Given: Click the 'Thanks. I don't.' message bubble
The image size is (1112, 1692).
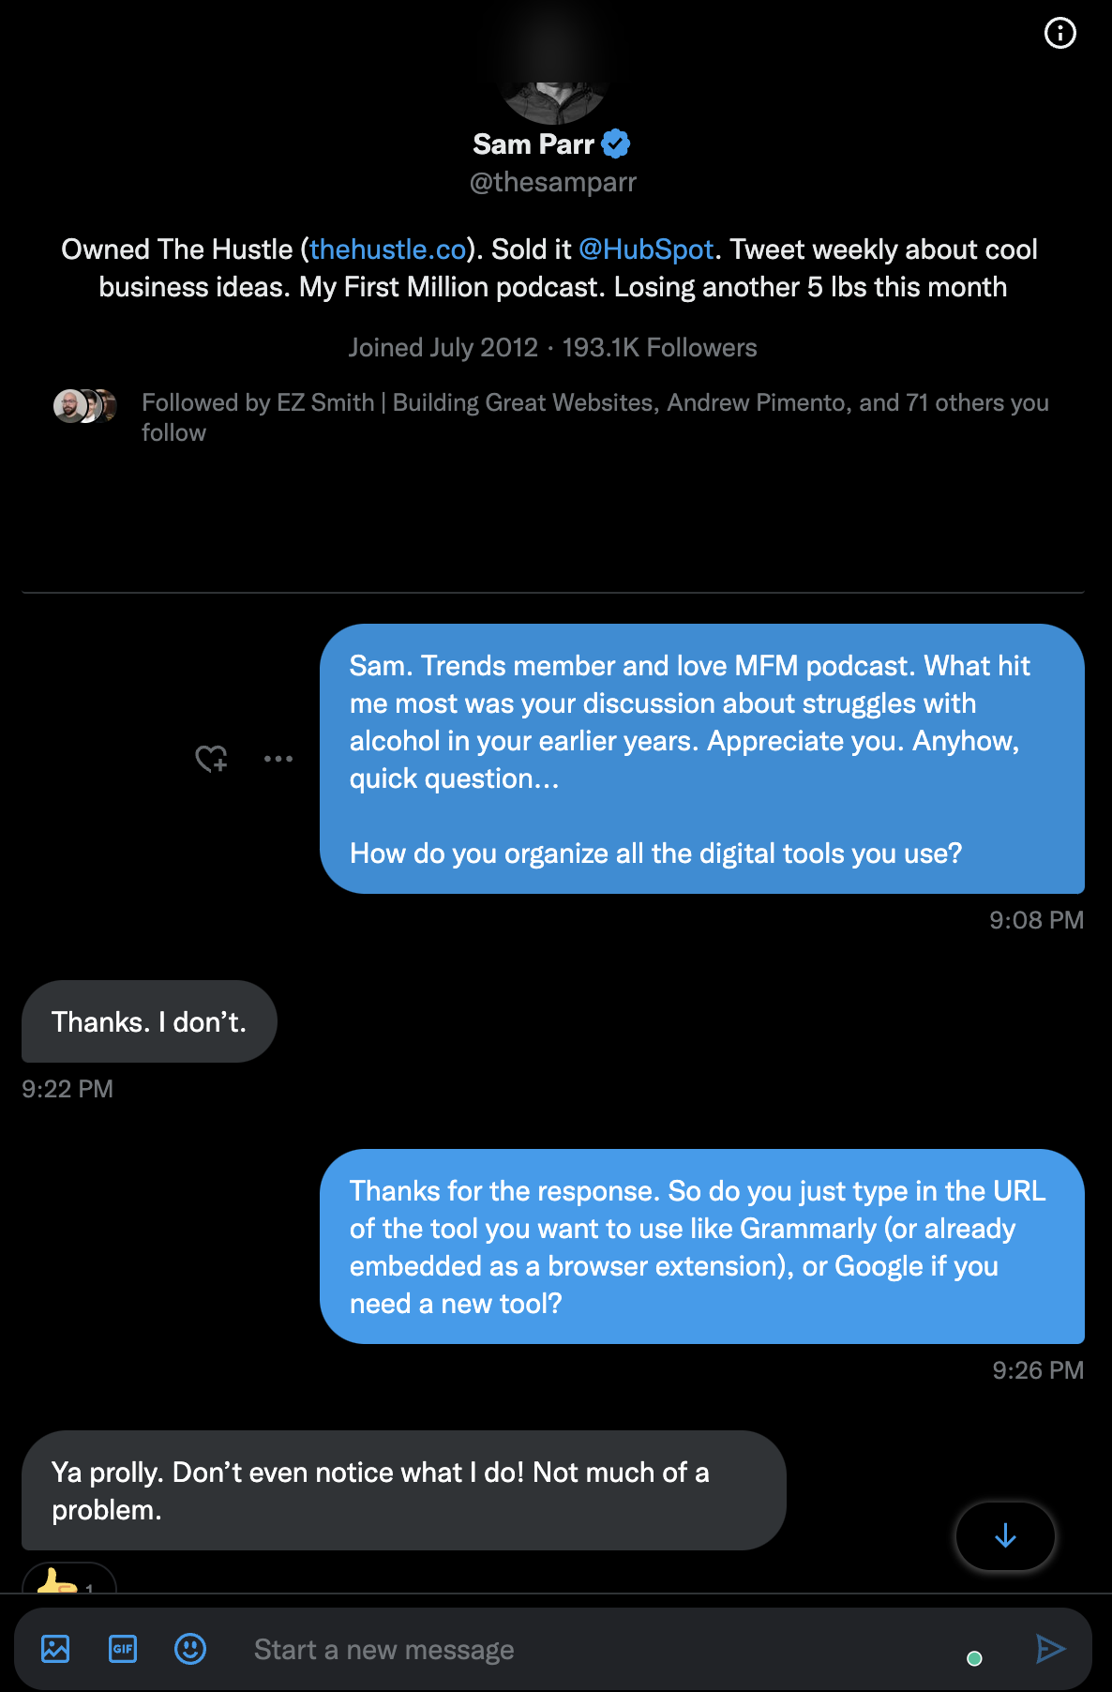Looking at the screenshot, I should pos(149,1021).
